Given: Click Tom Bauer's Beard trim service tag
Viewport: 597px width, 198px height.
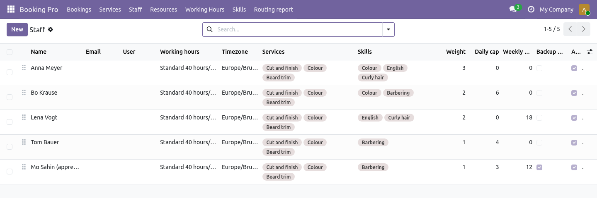Looking at the screenshot, I should (x=278, y=152).
